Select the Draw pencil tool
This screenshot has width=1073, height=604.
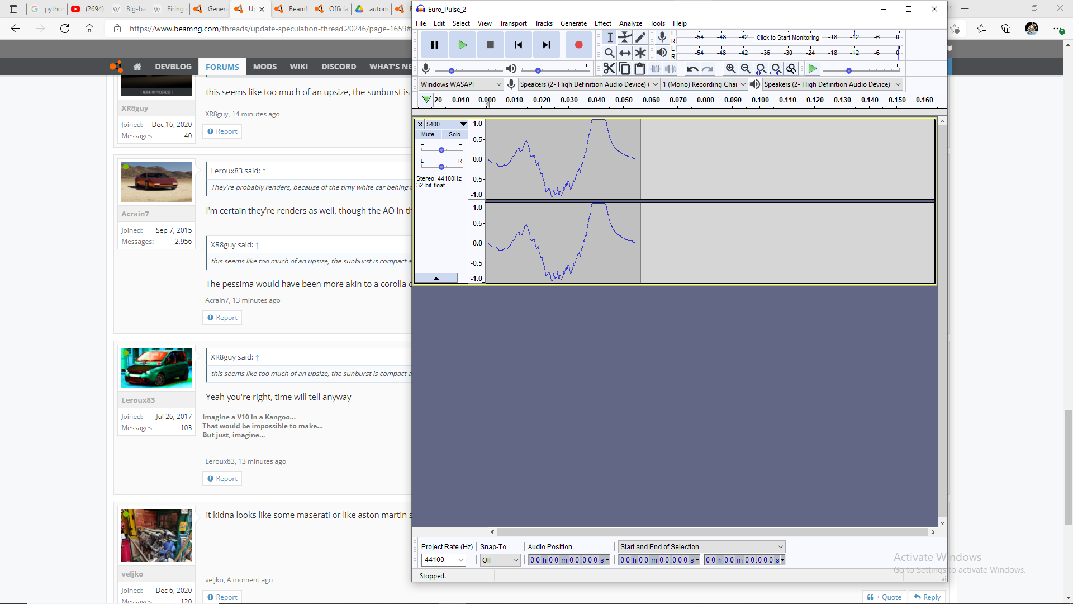640,37
